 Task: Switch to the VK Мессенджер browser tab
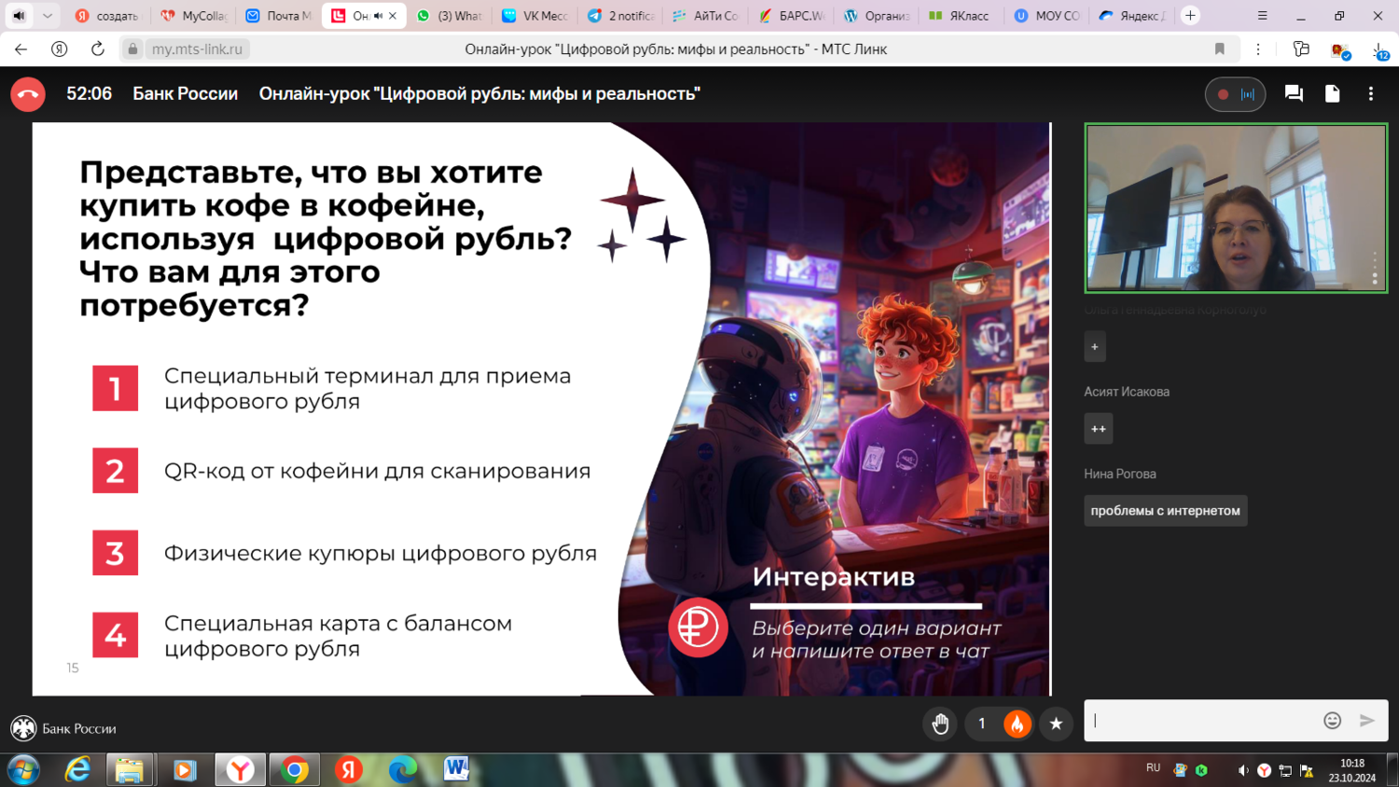pos(534,16)
